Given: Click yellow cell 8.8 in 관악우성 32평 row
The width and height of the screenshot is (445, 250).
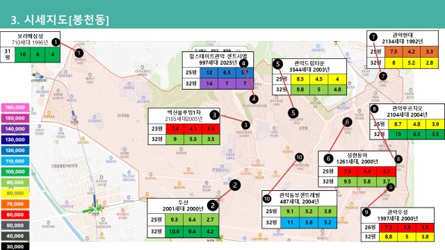Looking at the screenshot, I should click(388, 237).
